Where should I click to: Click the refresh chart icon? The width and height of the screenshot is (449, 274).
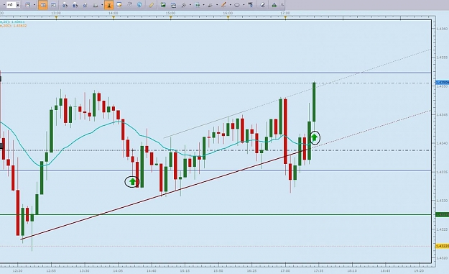(173, 4)
